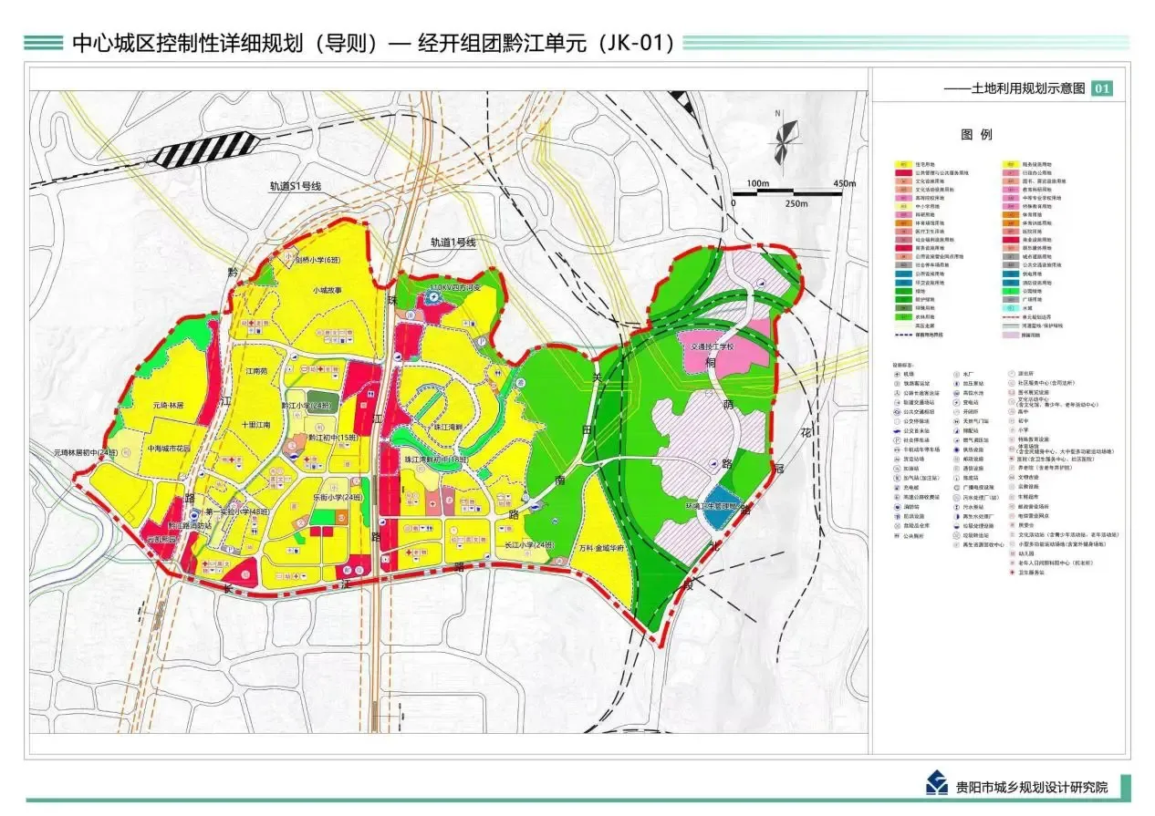The image size is (1155, 816).
Task: Toggle the 高压走廊 legend entry
Action: pyautogui.click(x=901, y=324)
